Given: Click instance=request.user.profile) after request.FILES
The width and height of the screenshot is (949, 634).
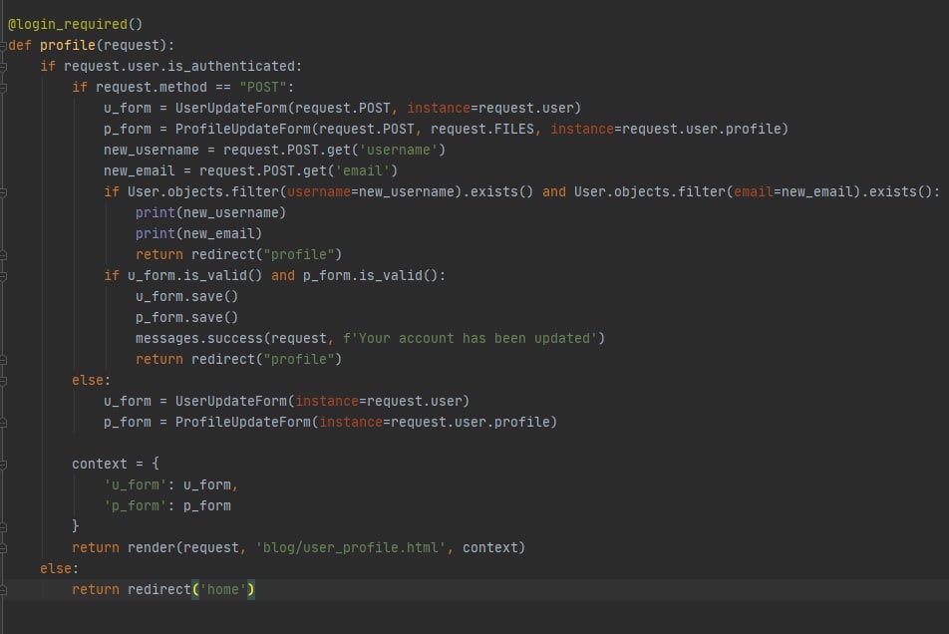Looking at the screenshot, I should click(670, 129).
